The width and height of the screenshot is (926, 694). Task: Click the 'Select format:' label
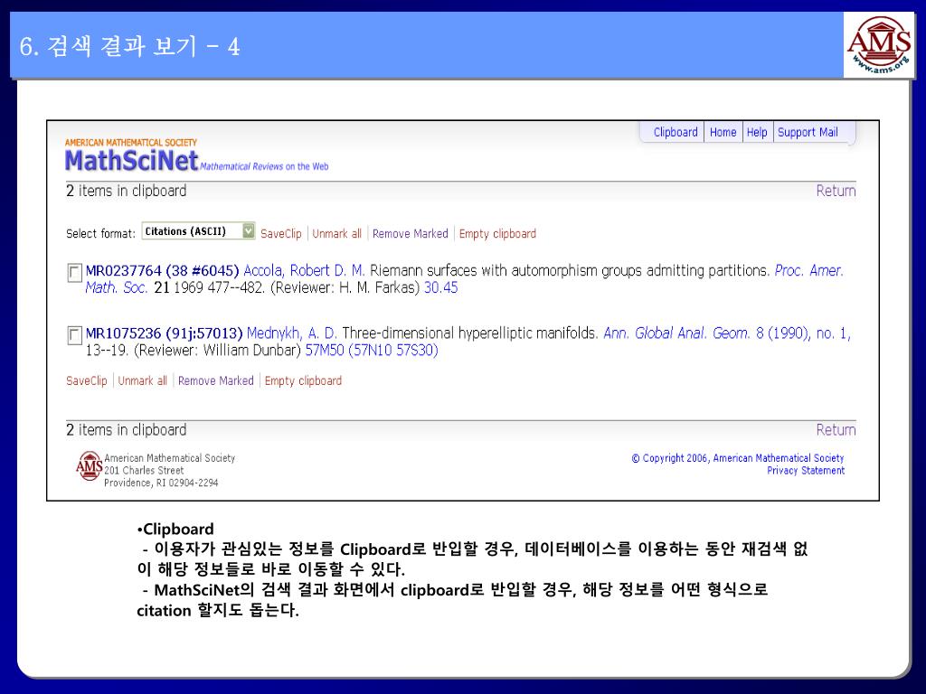coord(101,234)
